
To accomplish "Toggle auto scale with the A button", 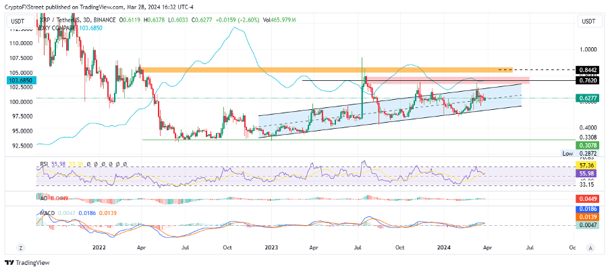I will 590,247.
